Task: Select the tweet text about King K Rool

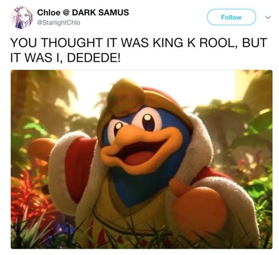Action: tap(138, 50)
